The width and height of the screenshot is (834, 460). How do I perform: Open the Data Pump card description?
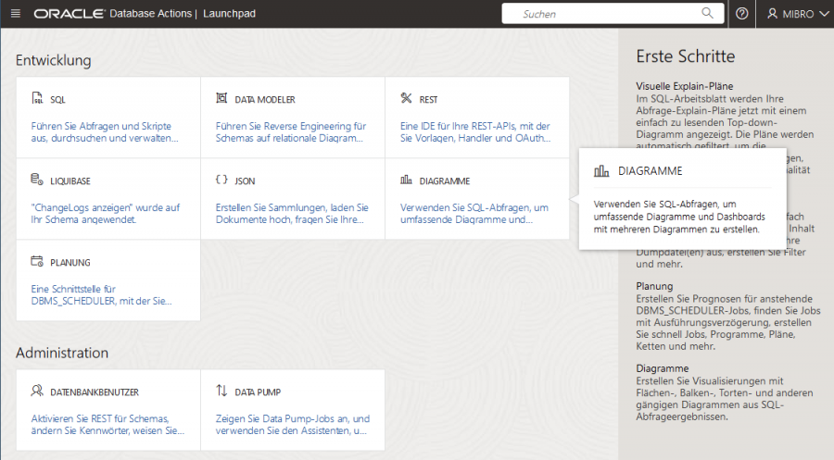point(293,425)
